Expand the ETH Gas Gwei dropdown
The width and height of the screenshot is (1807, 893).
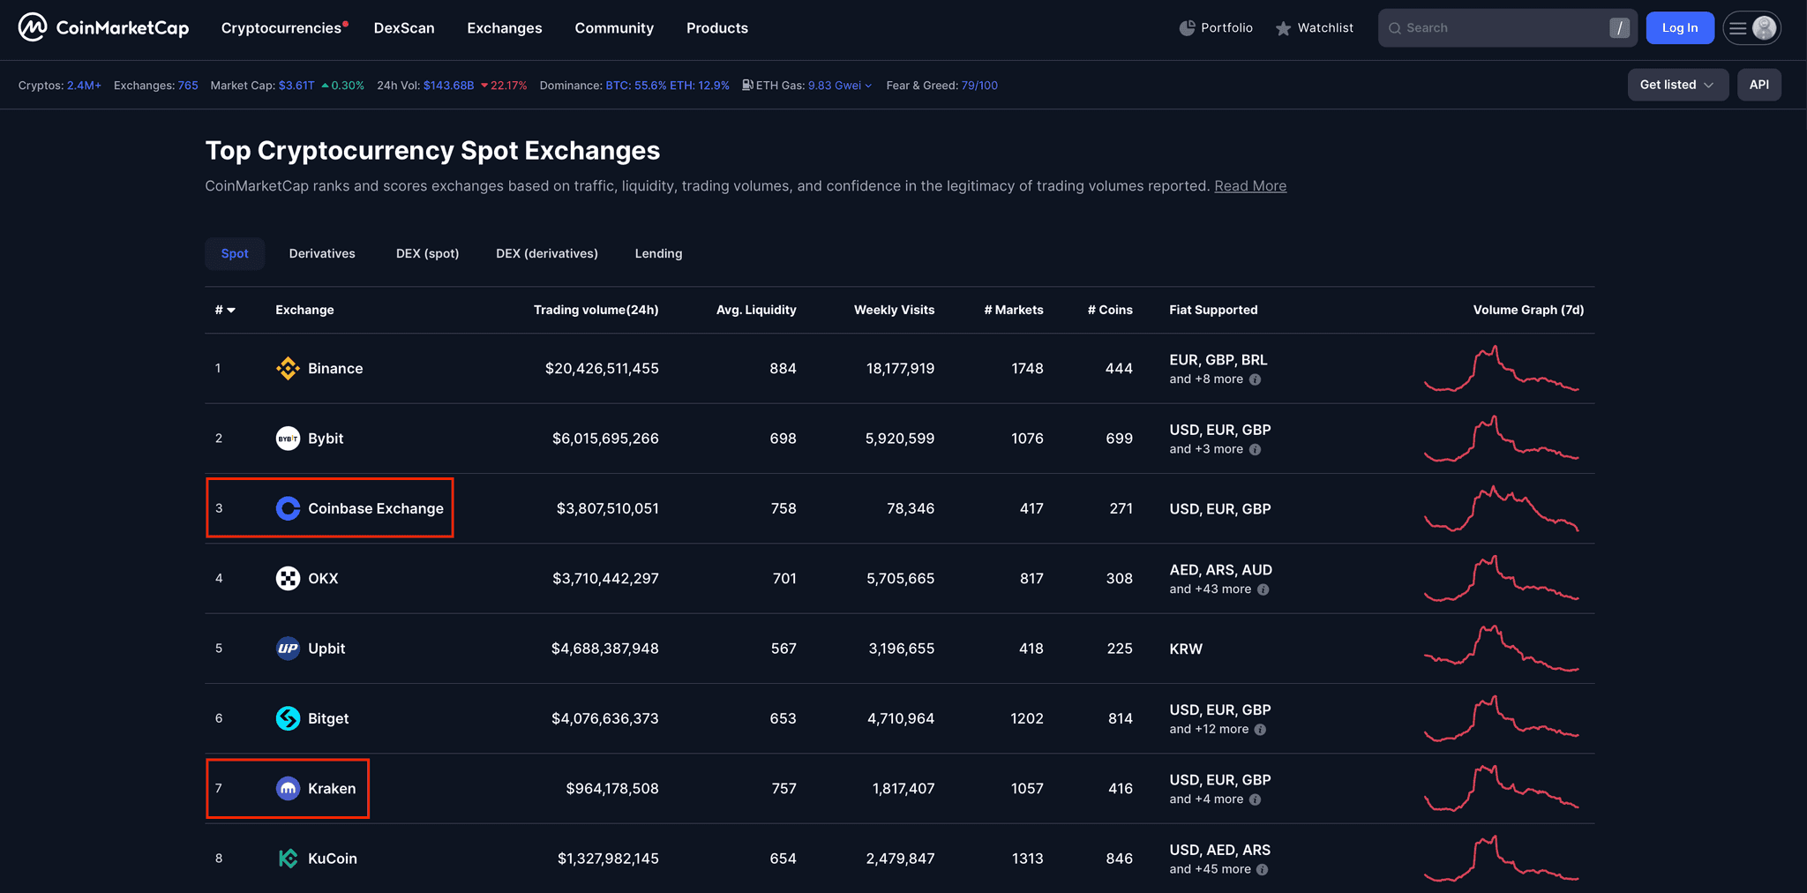[x=868, y=86]
